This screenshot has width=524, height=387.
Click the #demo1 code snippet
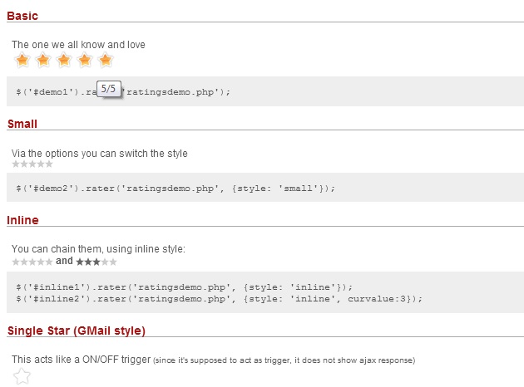coord(266,91)
